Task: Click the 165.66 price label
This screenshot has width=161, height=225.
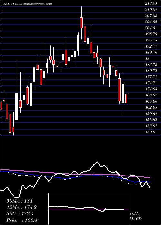Action: 151,101
